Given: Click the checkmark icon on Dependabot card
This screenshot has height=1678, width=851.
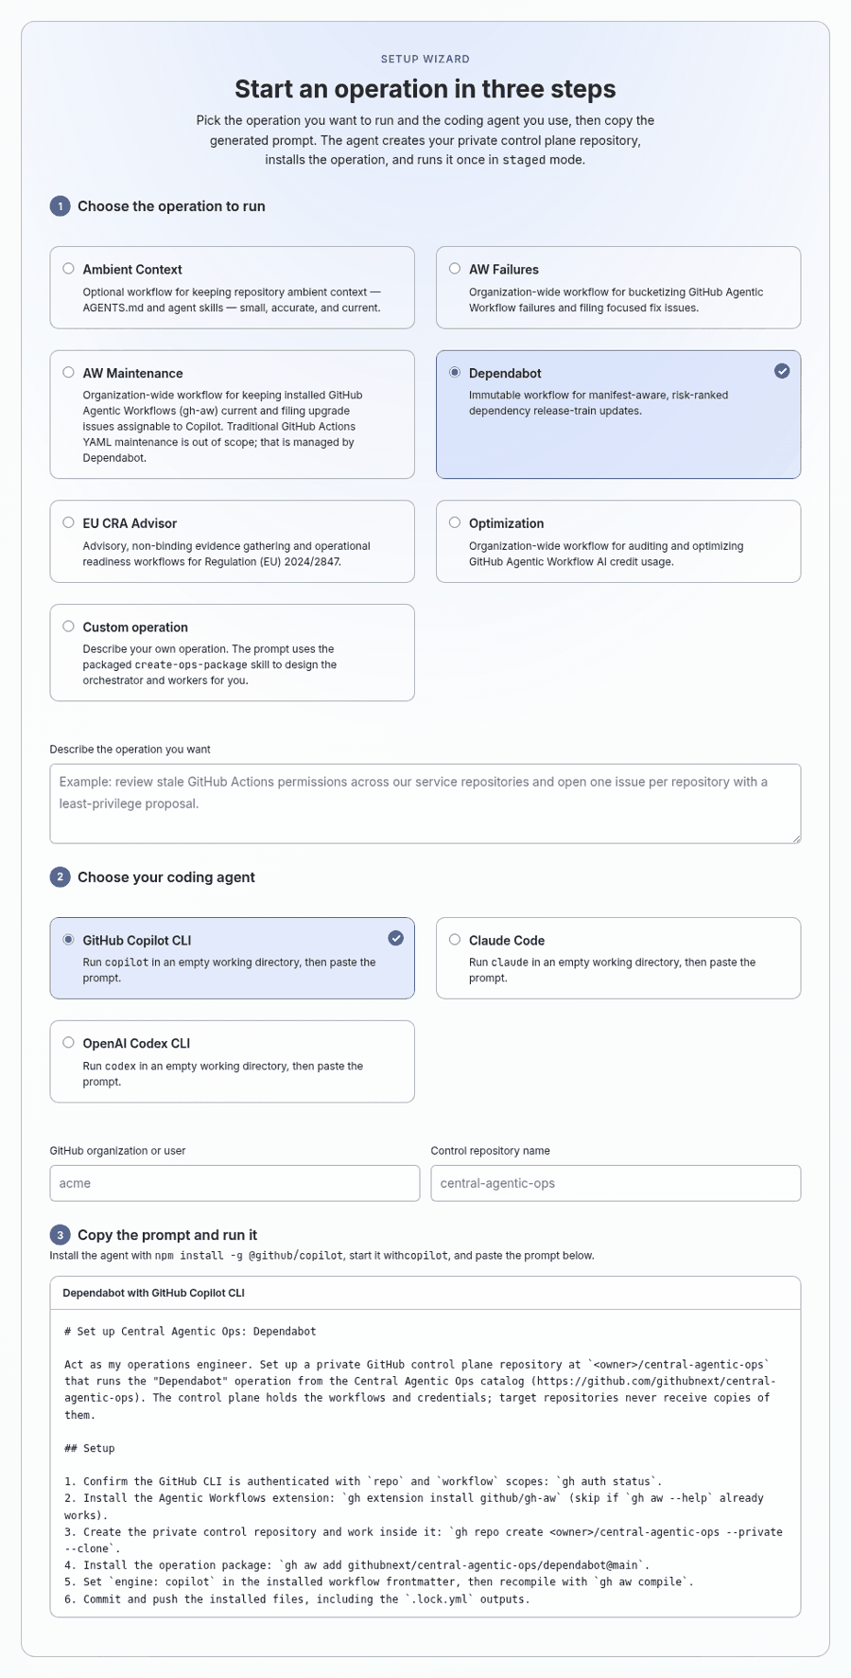Looking at the screenshot, I should tap(782, 371).
